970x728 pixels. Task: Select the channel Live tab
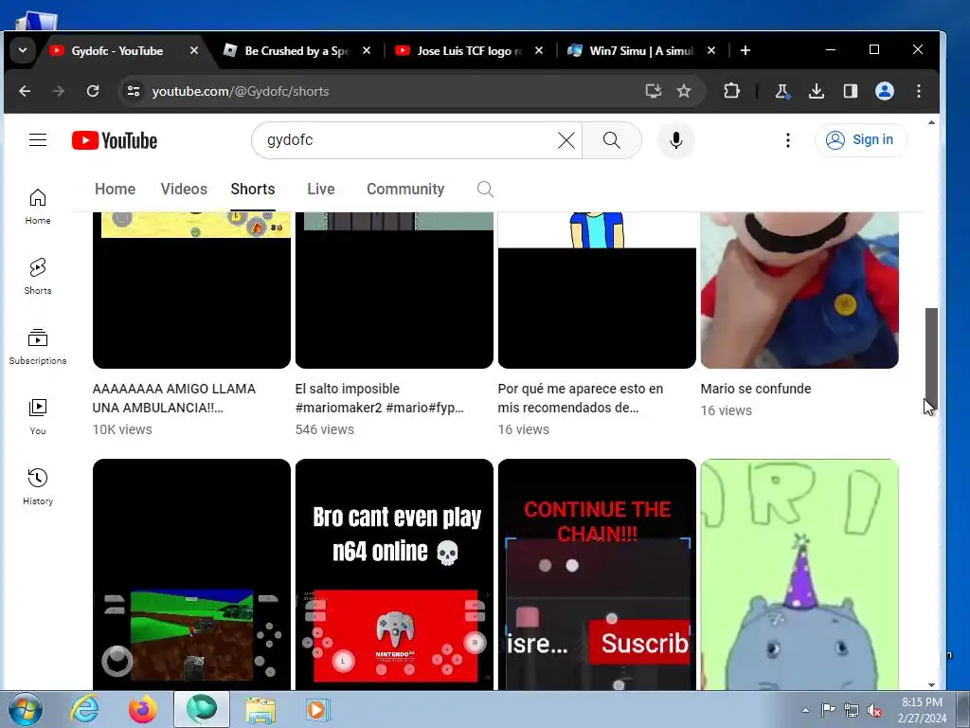(x=321, y=189)
